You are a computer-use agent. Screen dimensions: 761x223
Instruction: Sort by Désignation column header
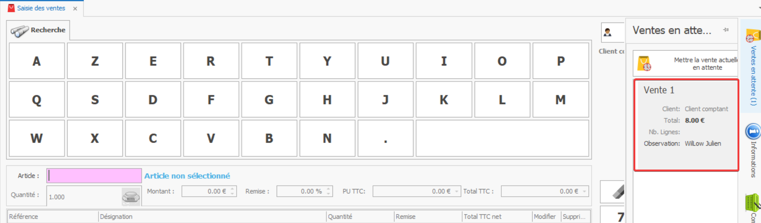(x=212, y=217)
